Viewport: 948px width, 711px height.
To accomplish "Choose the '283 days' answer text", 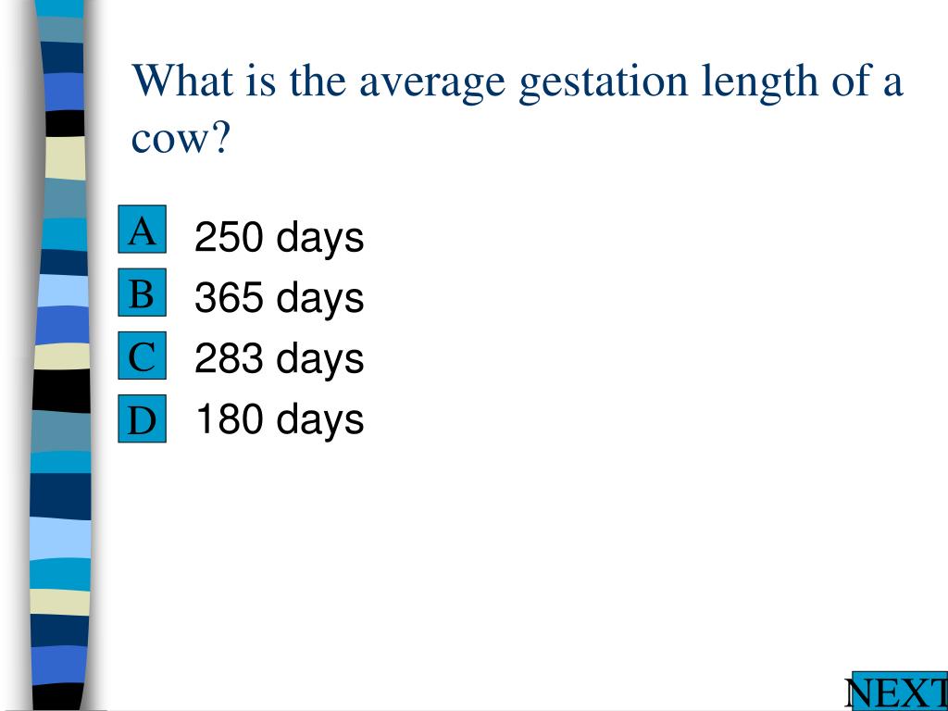I will (x=280, y=358).
